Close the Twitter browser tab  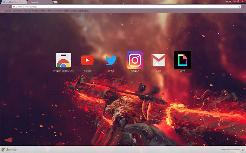(25, 2)
